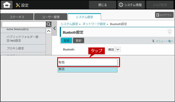Click the search magnifier icon
Viewport: 175px width, 102px height.
click(49, 24)
